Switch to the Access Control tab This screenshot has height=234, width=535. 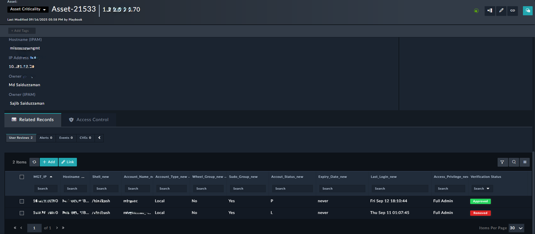coord(89,120)
